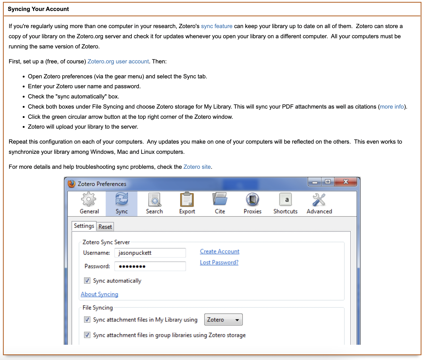Click the Username field with jasonpuckett
The width and height of the screenshot is (426, 360).
(x=150, y=253)
